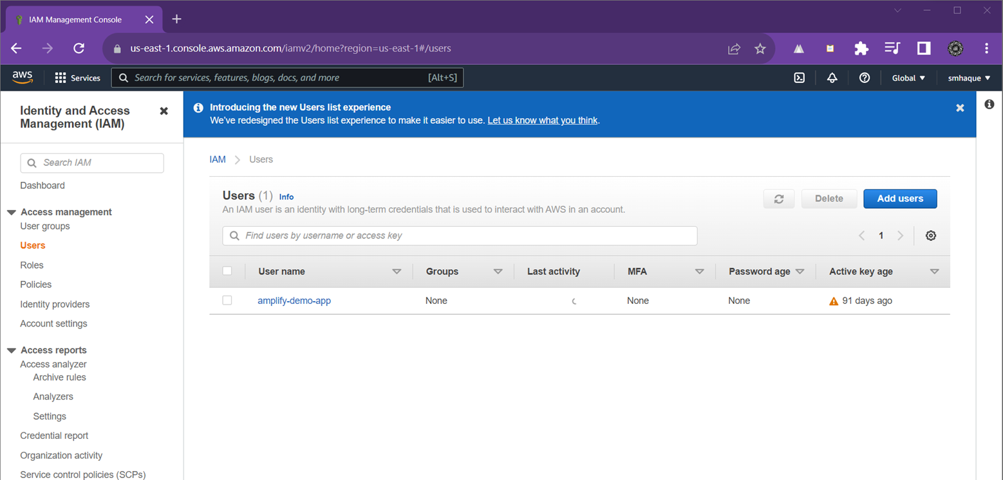Click the notifications bell icon
The width and height of the screenshot is (1003, 480).
click(832, 78)
